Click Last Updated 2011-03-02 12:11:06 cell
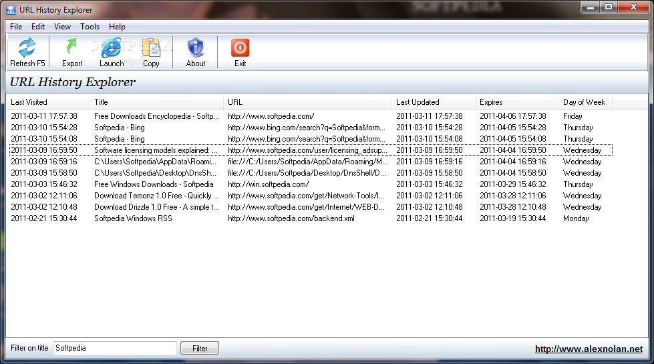 pos(429,196)
